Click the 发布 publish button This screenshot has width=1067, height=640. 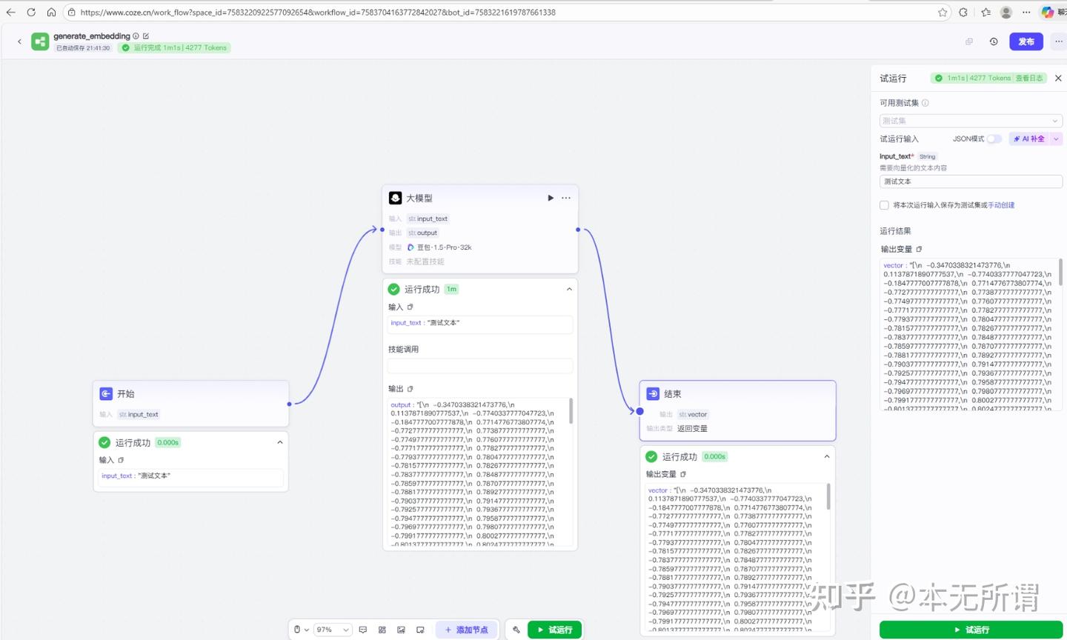1026,41
